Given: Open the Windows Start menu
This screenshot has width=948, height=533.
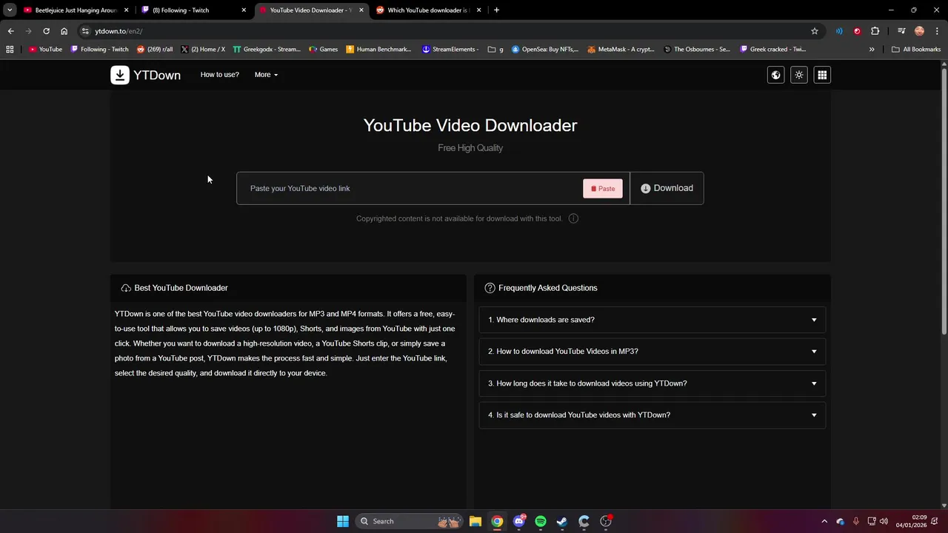Looking at the screenshot, I should (x=343, y=521).
